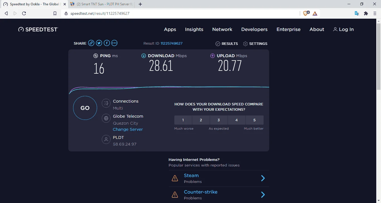Click the Speedtest logo
The height and width of the screenshot is (203, 381).
38,29
